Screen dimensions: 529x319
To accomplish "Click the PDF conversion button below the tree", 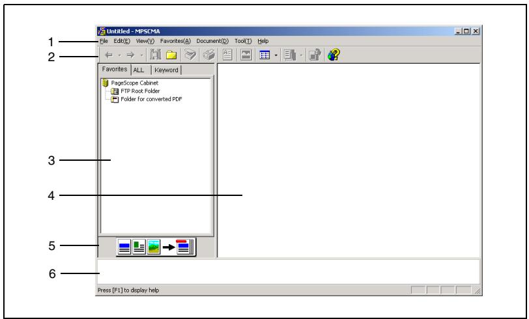I will pos(156,247).
